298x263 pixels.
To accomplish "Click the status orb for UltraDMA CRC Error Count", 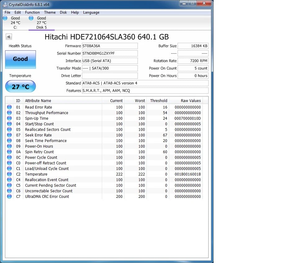I will click(x=9, y=197).
